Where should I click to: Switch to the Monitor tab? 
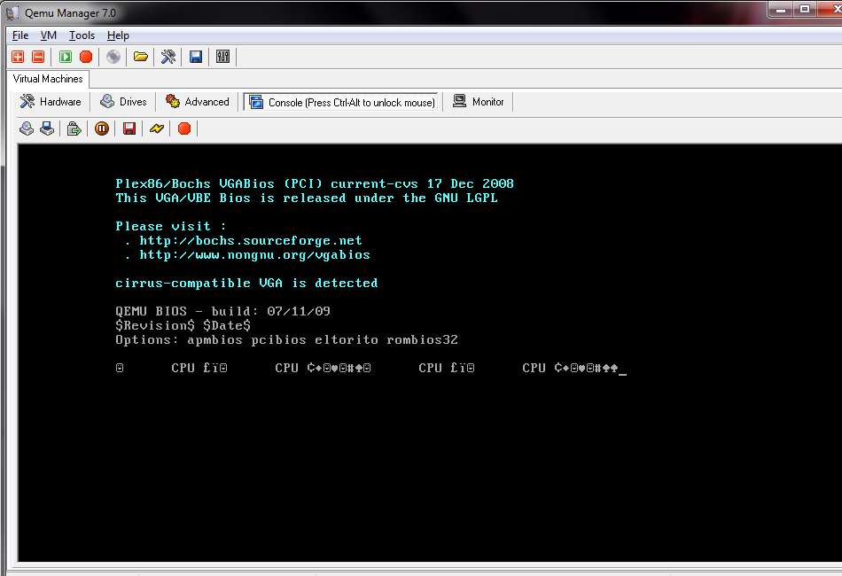click(x=479, y=101)
